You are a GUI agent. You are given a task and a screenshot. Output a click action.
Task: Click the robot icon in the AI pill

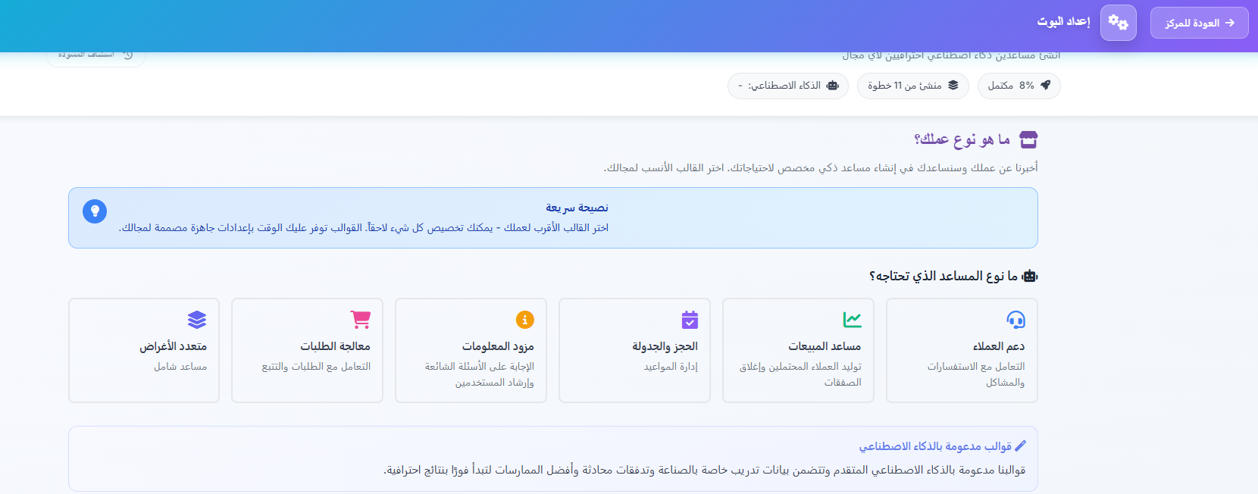(833, 86)
